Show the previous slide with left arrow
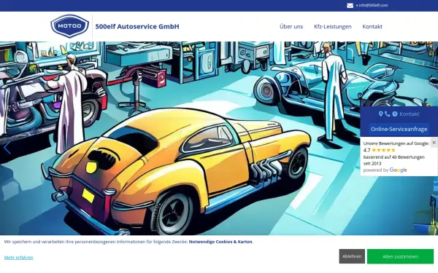 pyautogui.click(x=7, y=148)
